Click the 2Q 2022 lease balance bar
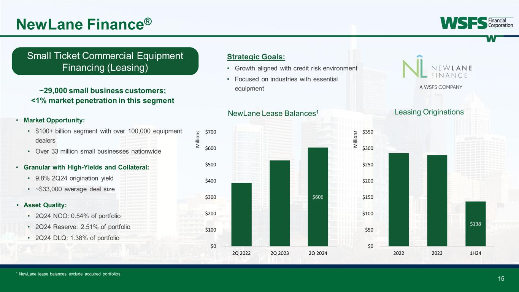Image resolution: width=519 pixels, height=292 pixels. click(x=241, y=214)
